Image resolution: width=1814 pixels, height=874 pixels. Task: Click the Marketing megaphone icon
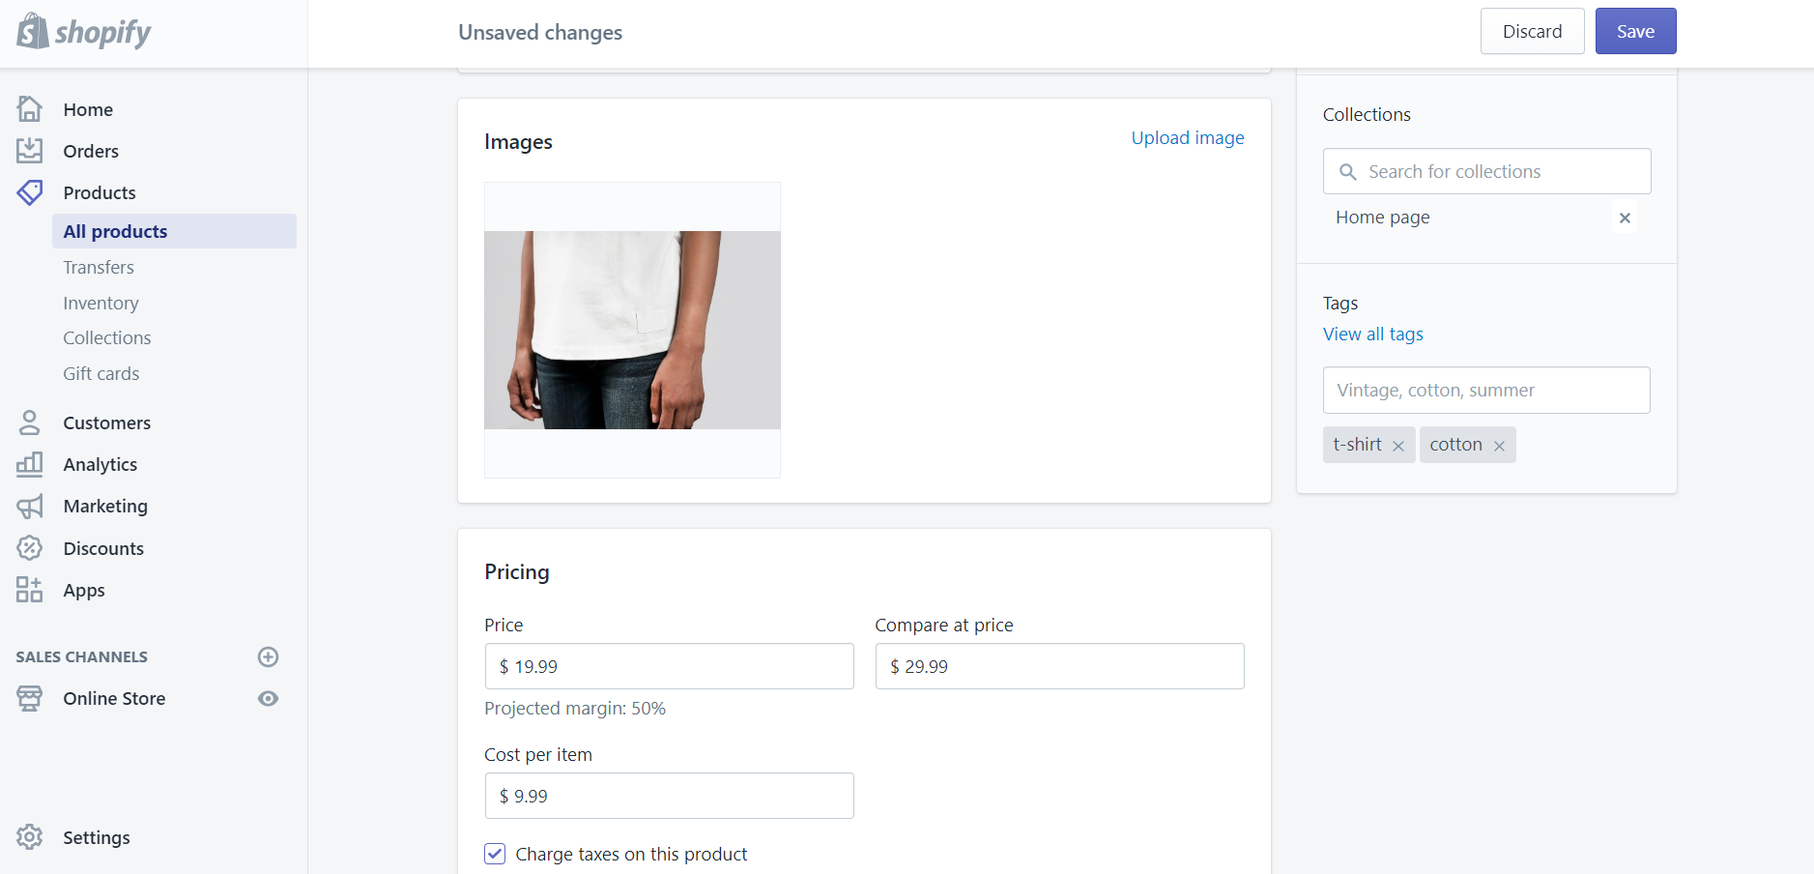[x=30, y=507]
